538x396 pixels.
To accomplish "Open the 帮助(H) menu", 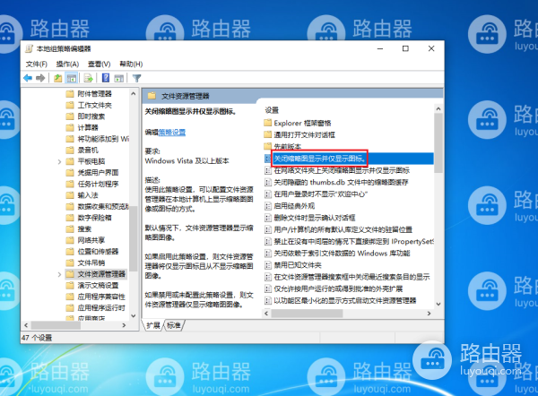I will [x=131, y=65].
